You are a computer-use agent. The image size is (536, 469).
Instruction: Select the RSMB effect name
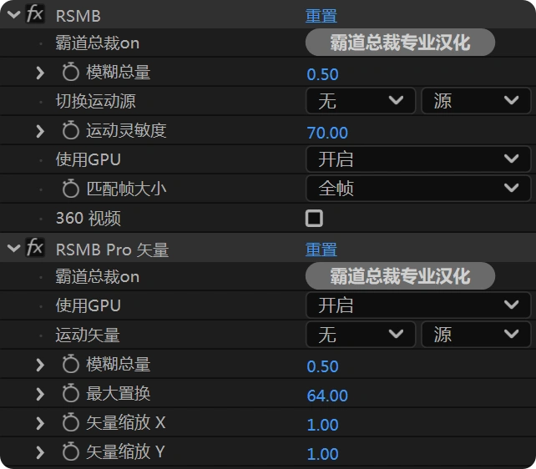click(x=78, y=16)
